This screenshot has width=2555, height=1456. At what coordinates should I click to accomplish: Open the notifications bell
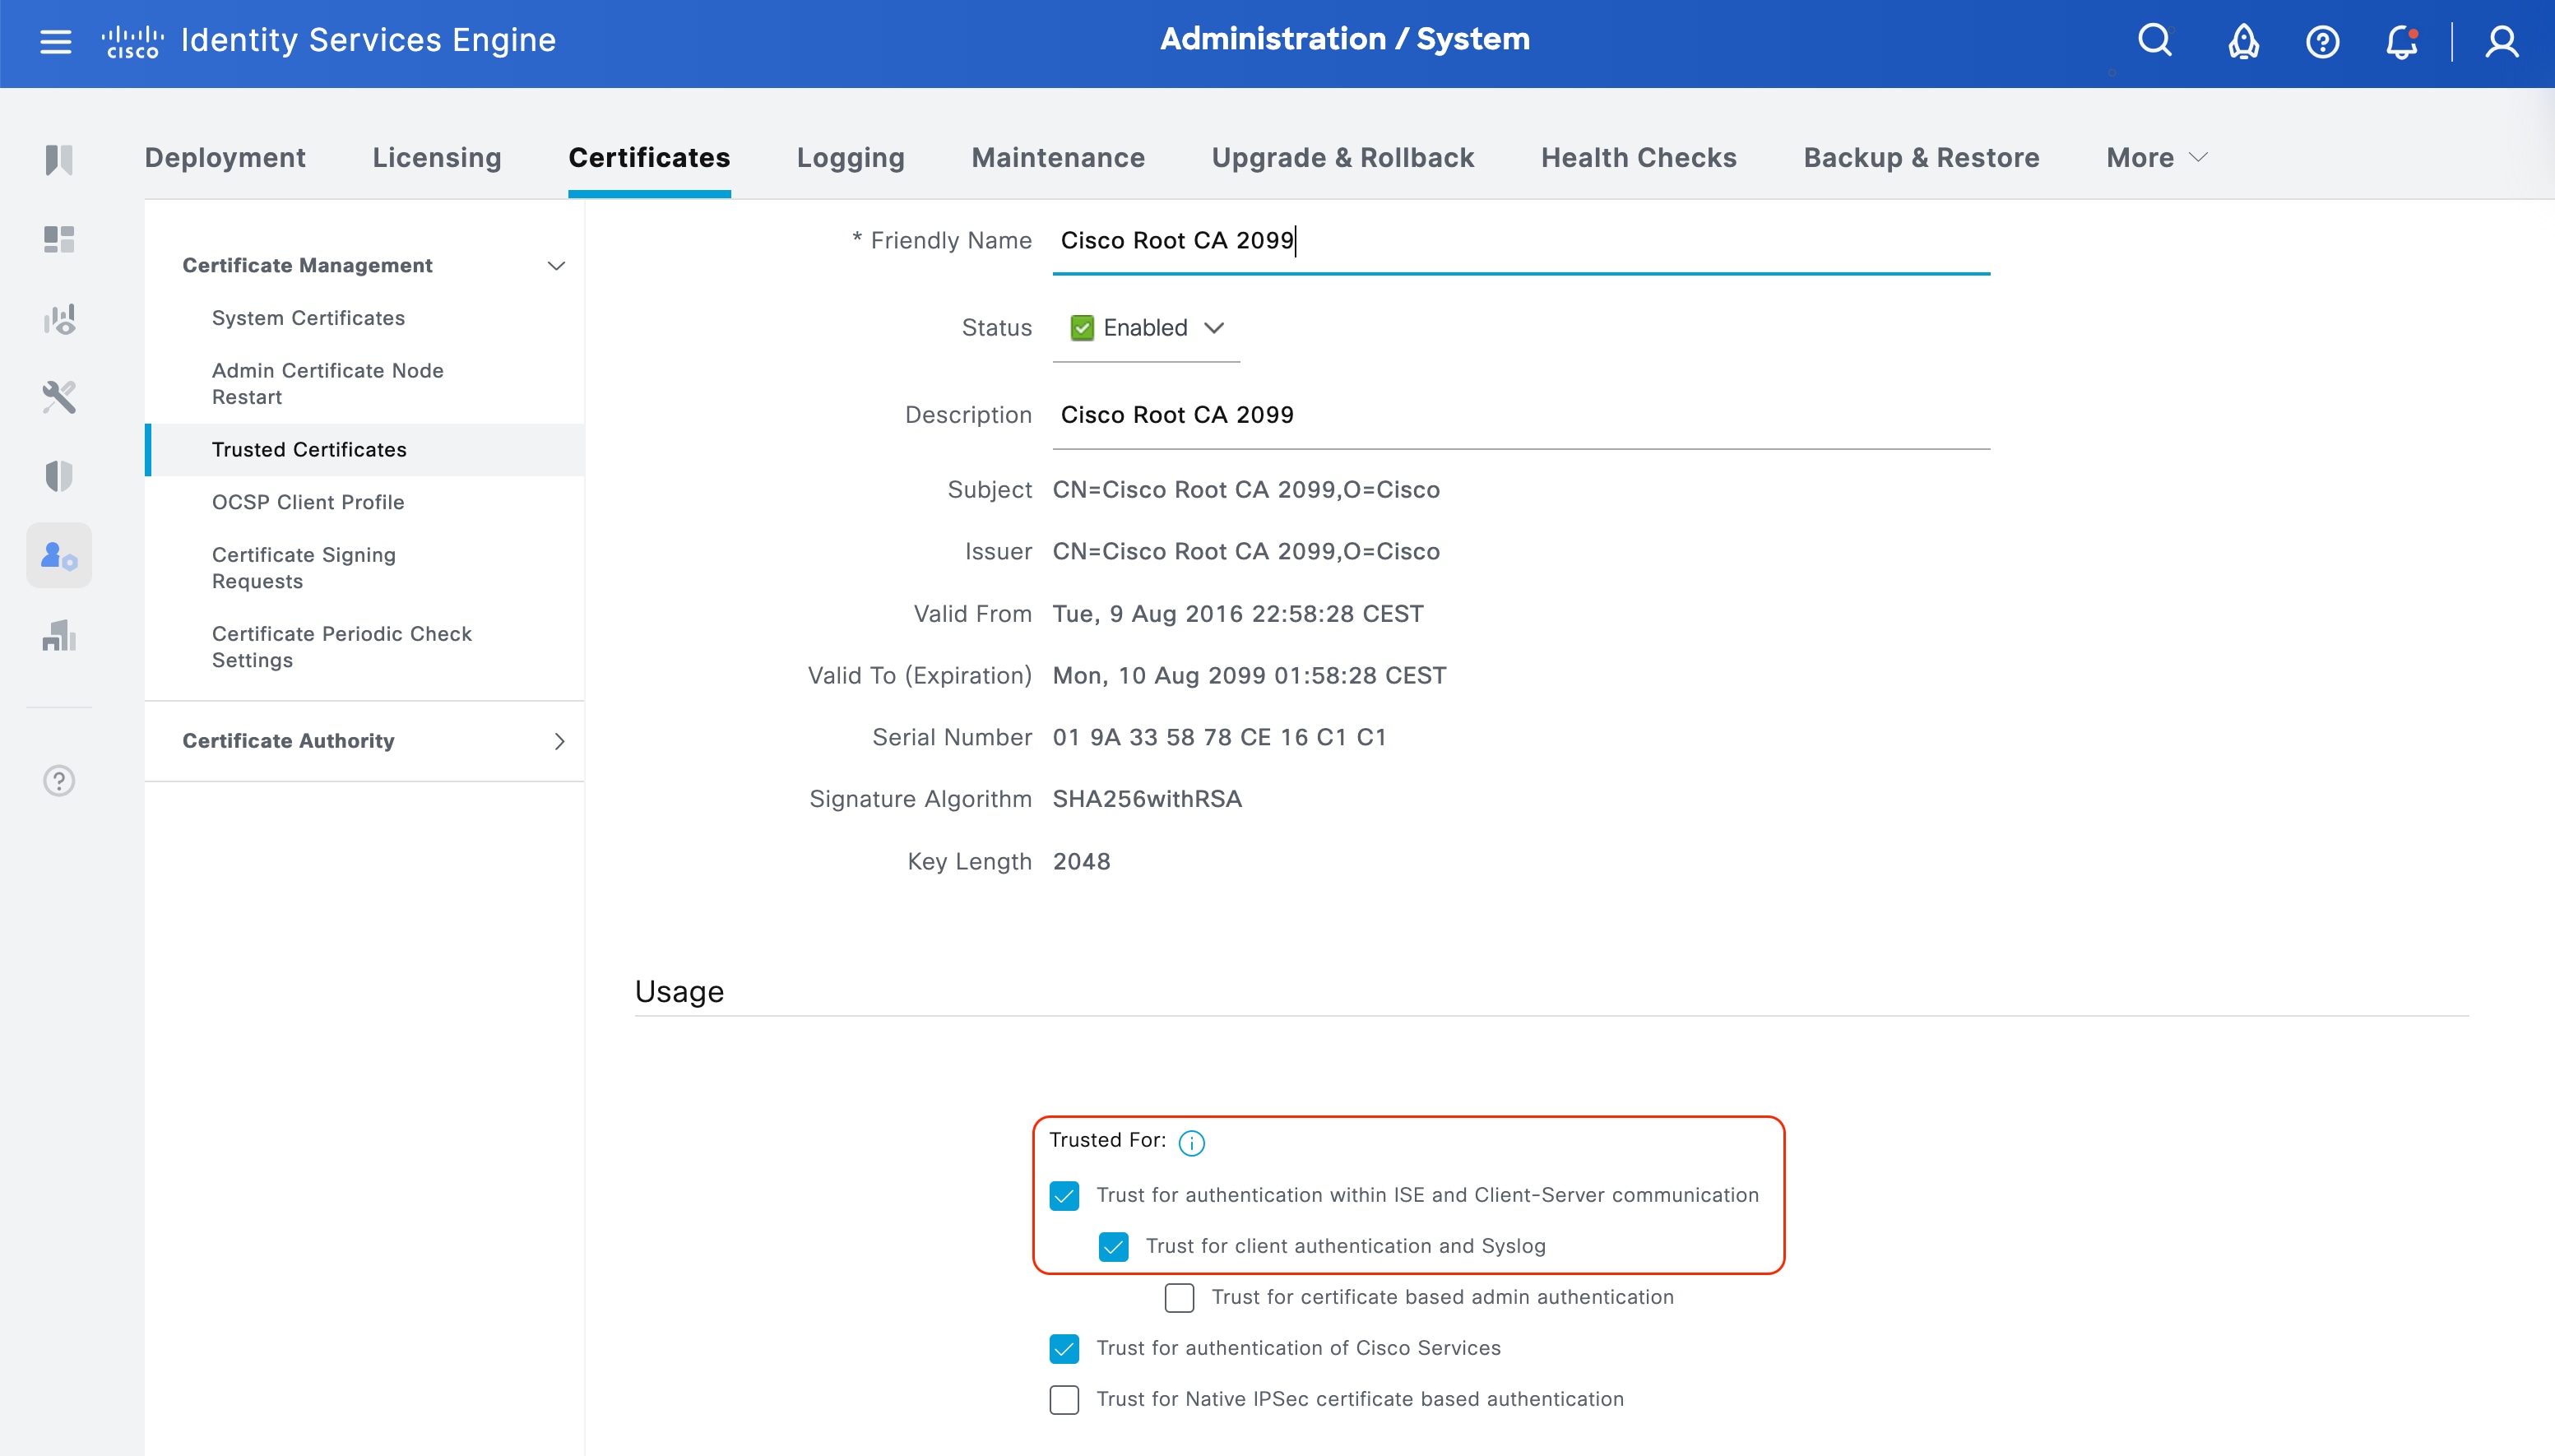tap(2401, 42)
